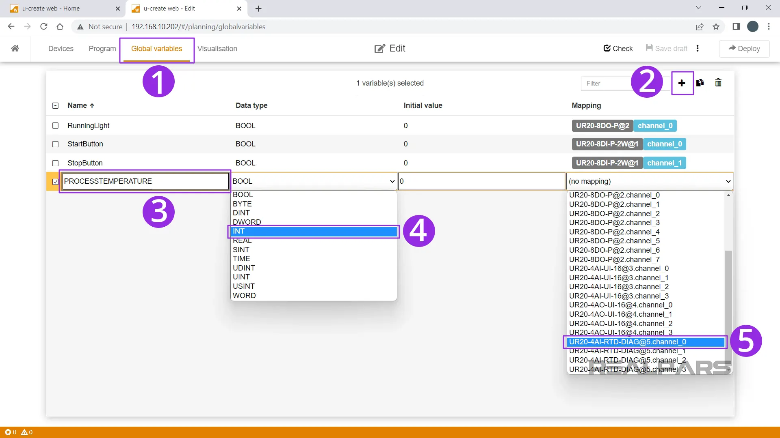
Task: Click the delete variable trash icon
Action: tap(718, 83)
